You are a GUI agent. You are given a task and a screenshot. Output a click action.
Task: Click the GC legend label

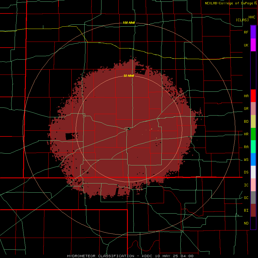coord(246,198)
